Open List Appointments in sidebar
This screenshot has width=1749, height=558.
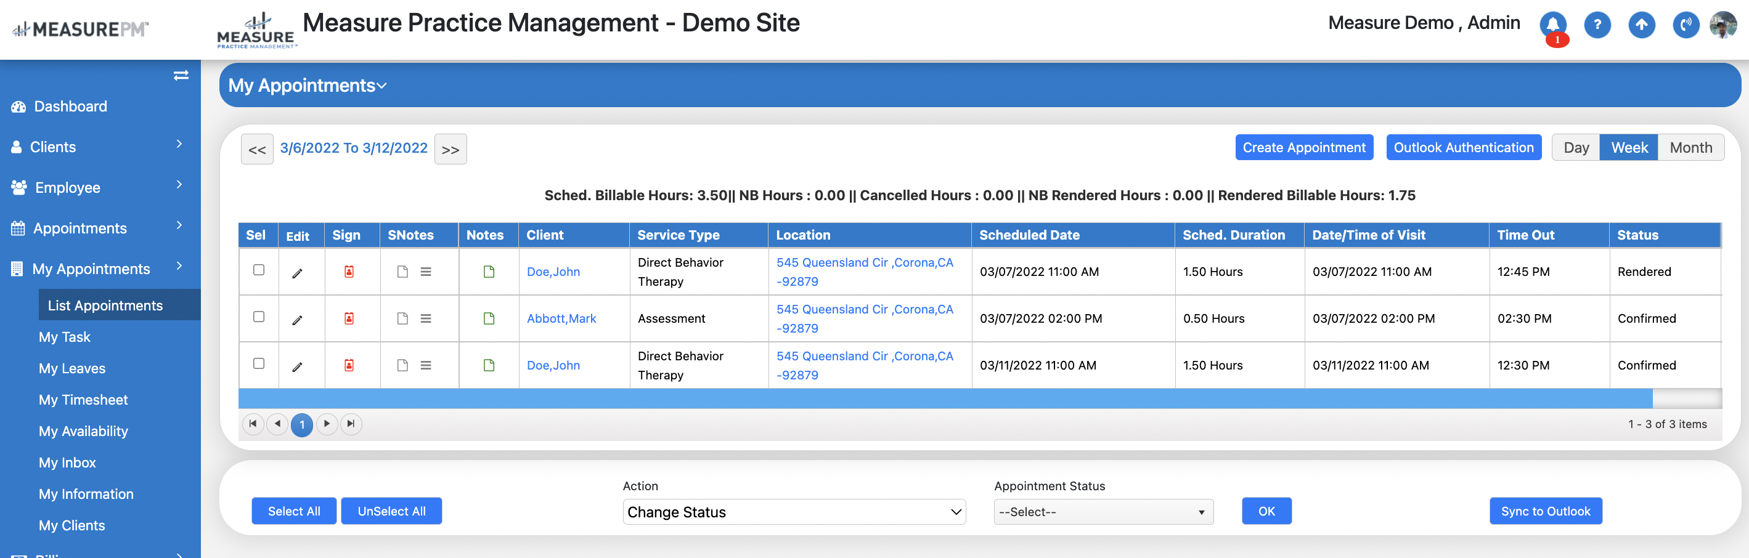point(120,305)
